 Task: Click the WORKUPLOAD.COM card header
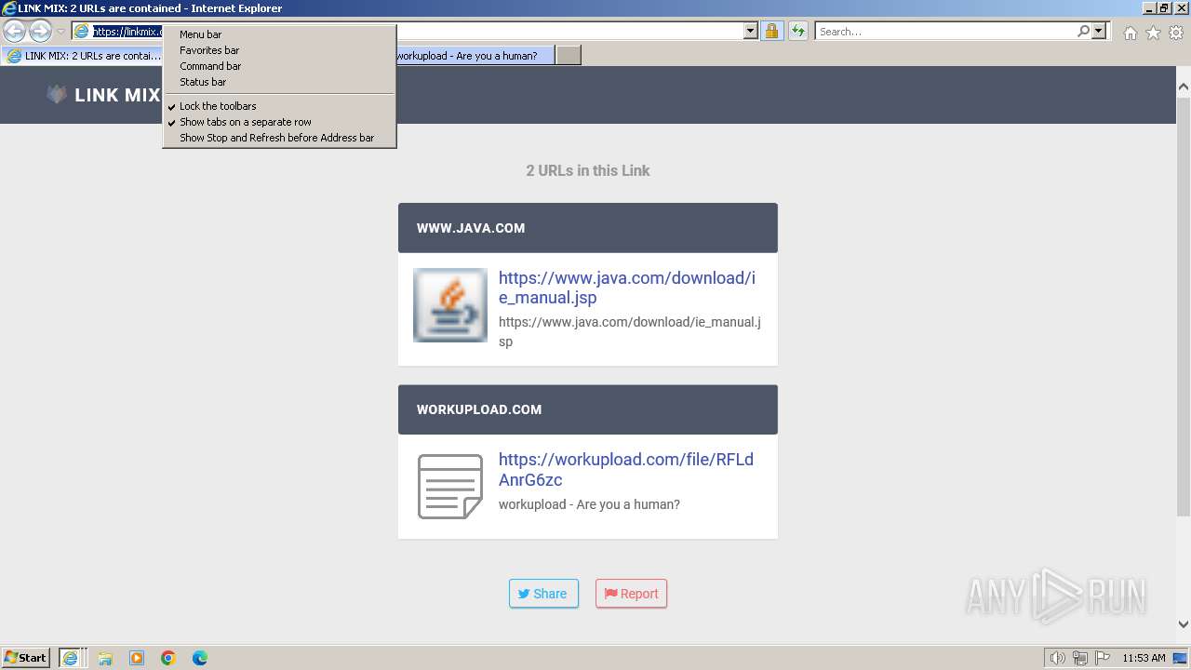[x=588, y=409]
